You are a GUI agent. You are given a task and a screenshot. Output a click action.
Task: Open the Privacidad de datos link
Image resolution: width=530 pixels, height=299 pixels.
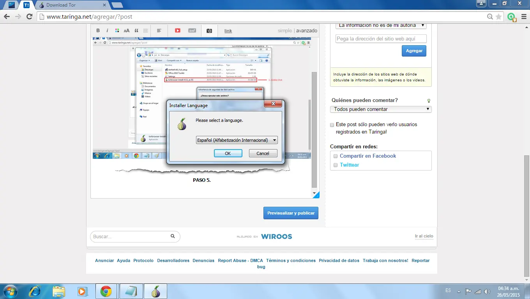[339, 260]
